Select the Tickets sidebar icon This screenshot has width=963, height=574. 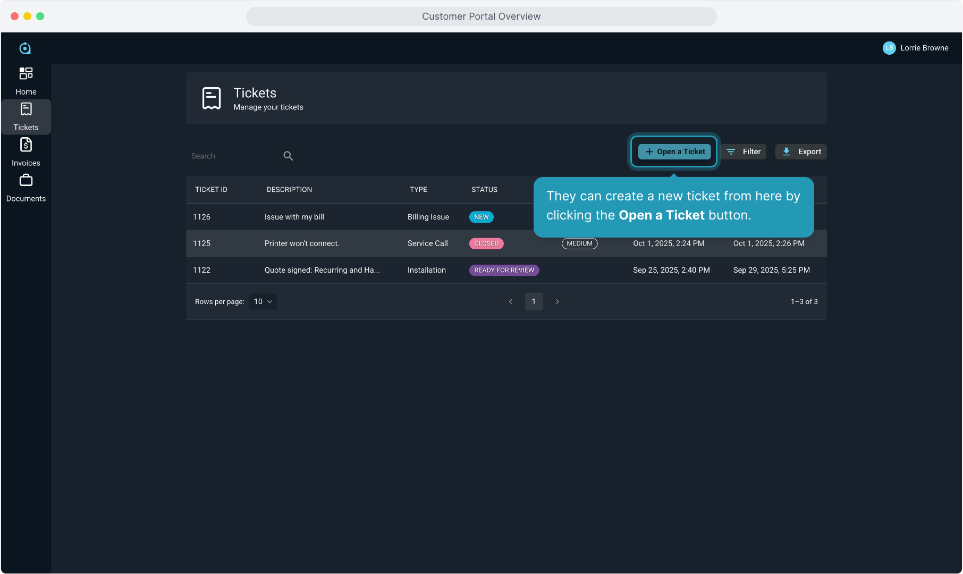point(26,109)
